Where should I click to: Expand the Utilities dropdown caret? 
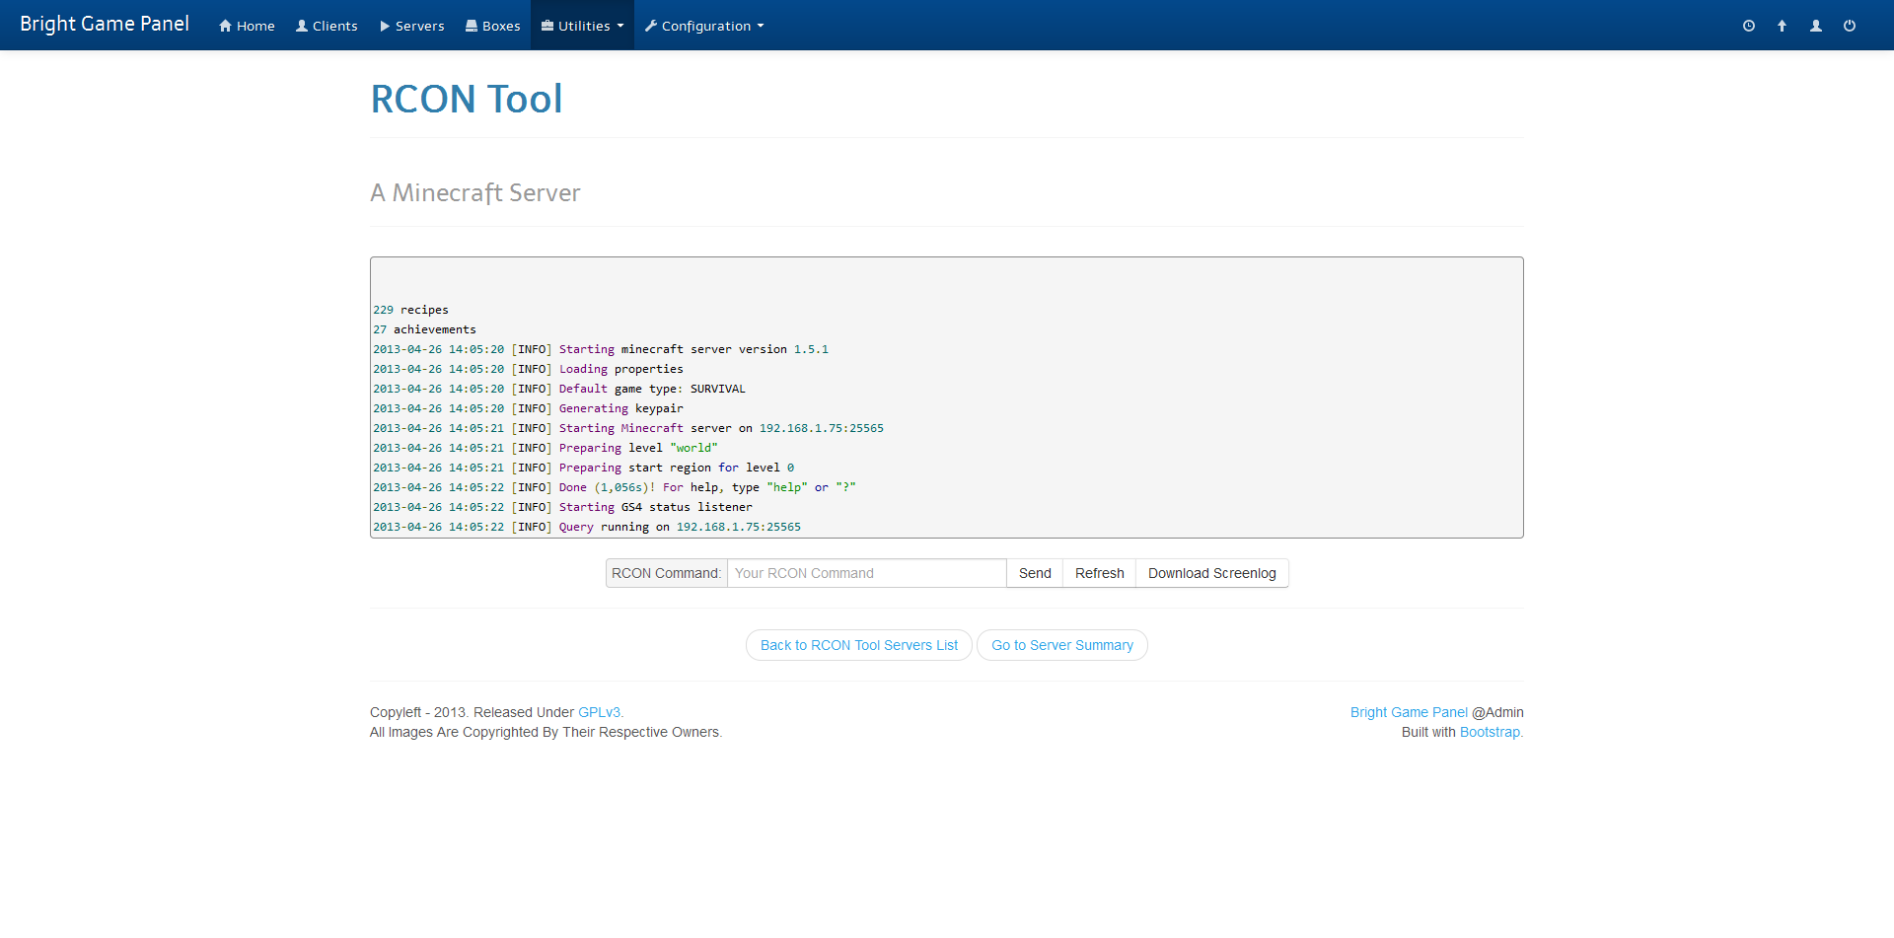pos(619,27)
